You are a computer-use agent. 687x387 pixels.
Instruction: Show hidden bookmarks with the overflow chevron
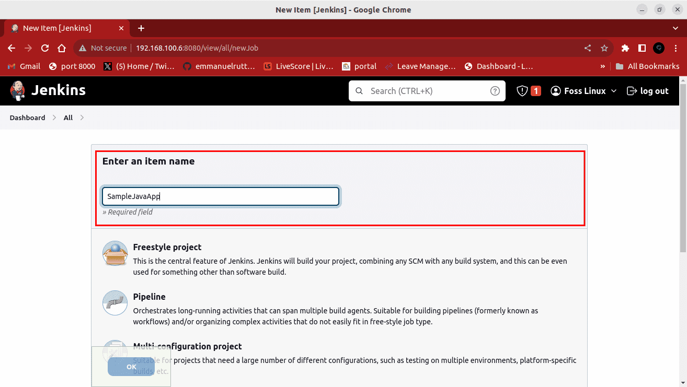(603, 66)
